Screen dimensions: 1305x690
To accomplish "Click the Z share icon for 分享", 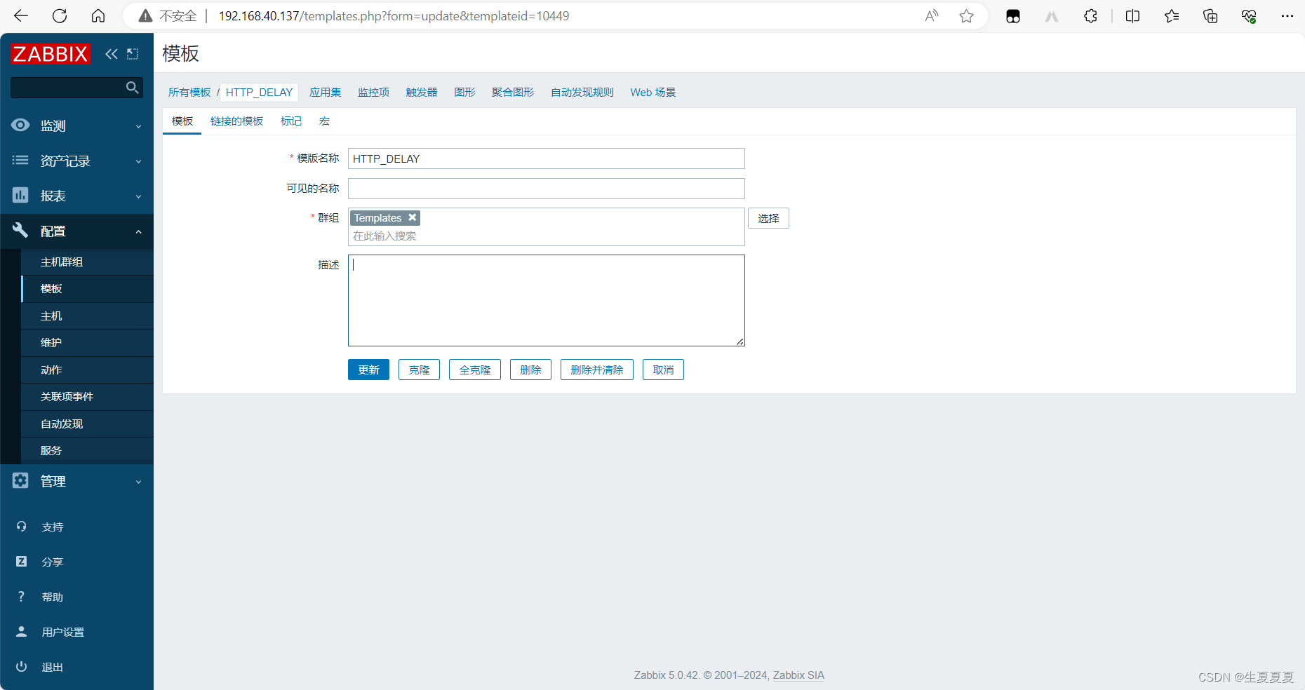I will coord(22,561).
